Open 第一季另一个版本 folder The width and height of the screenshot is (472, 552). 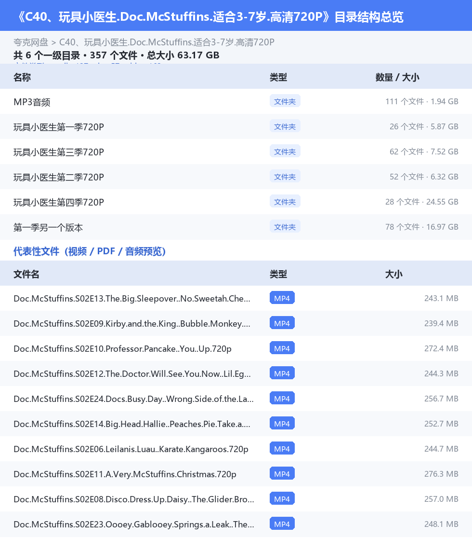236,227
